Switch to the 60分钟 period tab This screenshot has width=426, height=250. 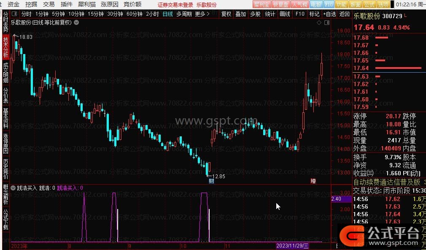tap(135, 14)
